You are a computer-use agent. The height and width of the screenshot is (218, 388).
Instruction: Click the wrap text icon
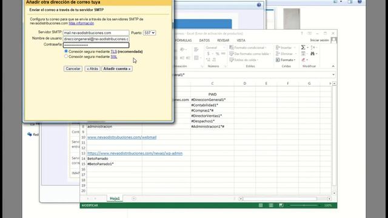click(x=196, y=50)
